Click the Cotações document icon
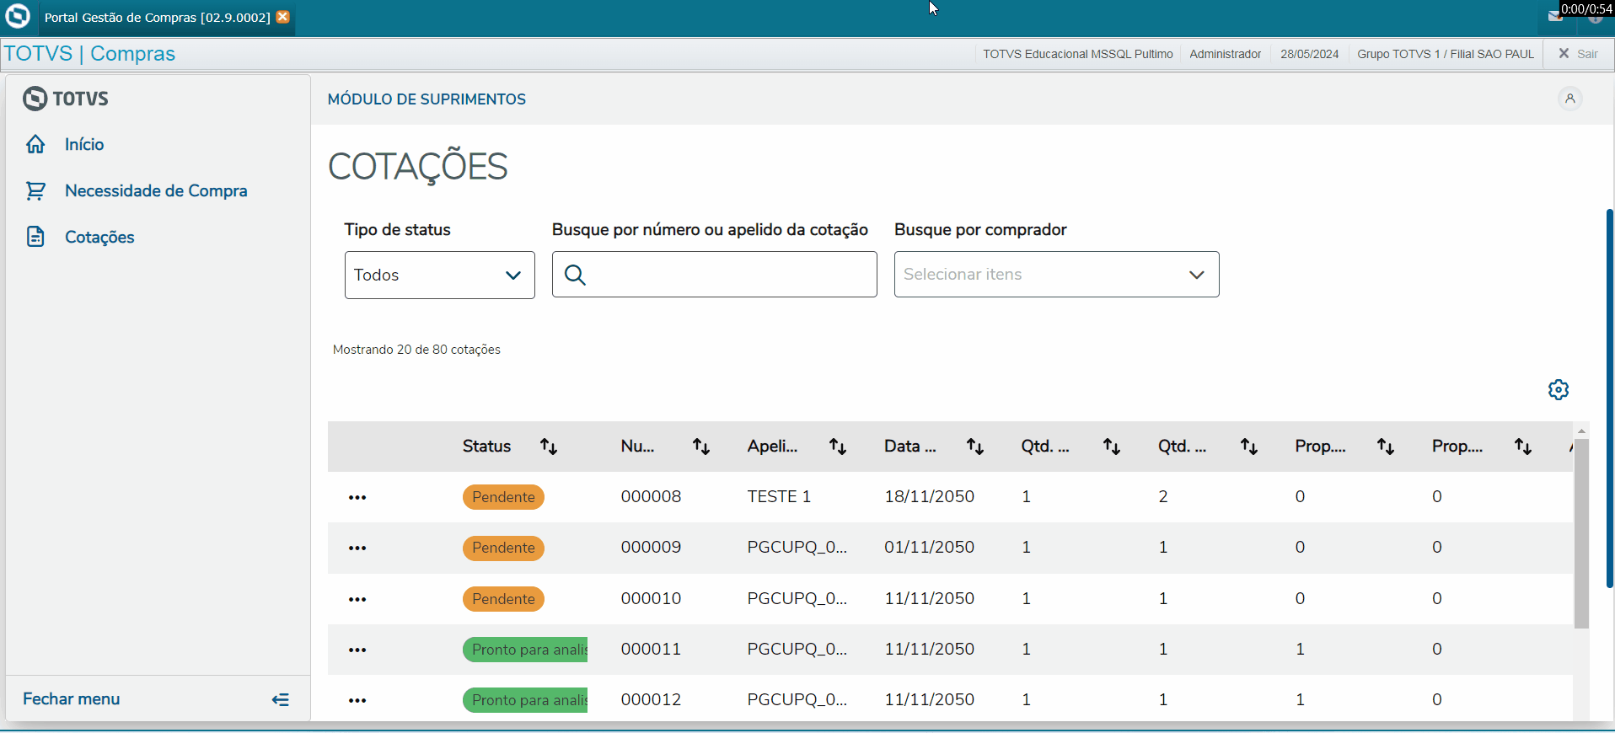This screenshot has height=733, width=1615. [35, 237]
